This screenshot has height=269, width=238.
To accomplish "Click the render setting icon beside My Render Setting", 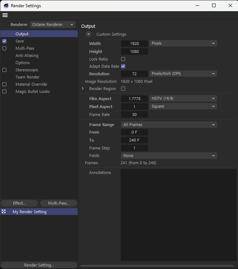I will tap(4, 211).
